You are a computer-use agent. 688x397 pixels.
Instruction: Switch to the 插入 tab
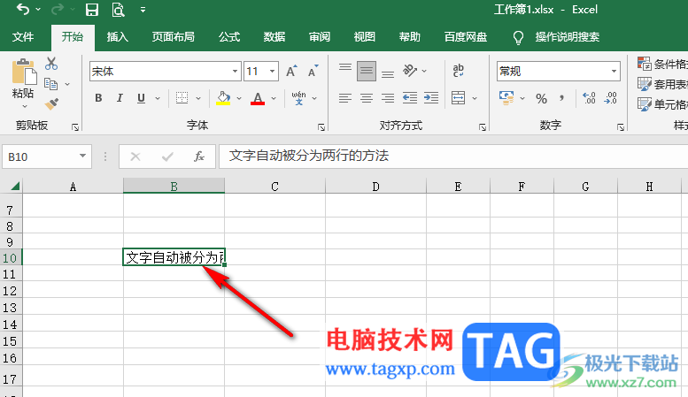117,37
